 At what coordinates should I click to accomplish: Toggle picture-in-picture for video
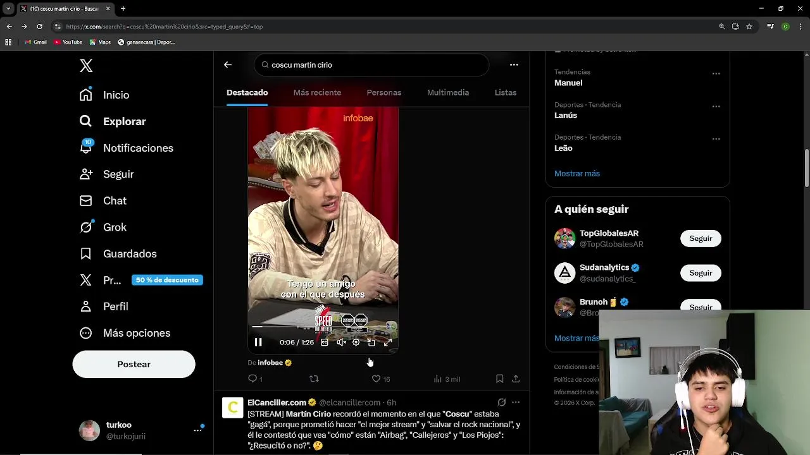(371, 343)
